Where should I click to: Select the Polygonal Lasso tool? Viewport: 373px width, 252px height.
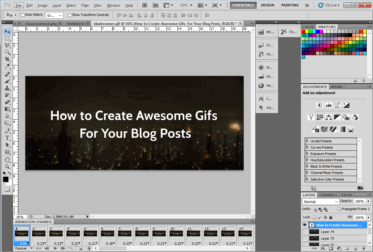7,46
